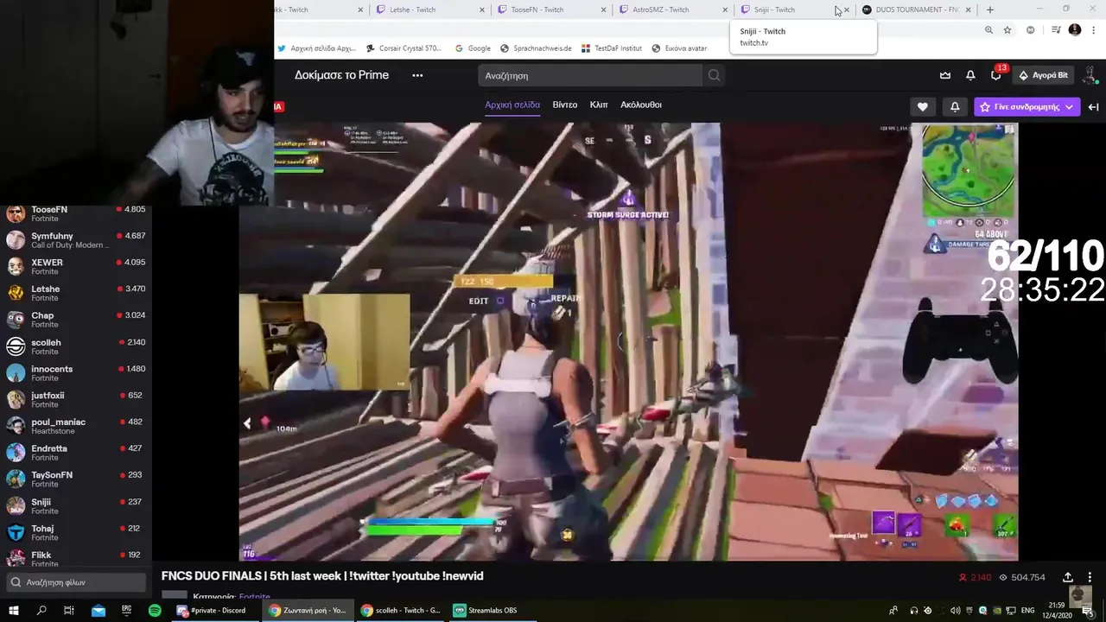
Task: Switch to Letshe - Twitch browser tab
Action: point(428,10)
